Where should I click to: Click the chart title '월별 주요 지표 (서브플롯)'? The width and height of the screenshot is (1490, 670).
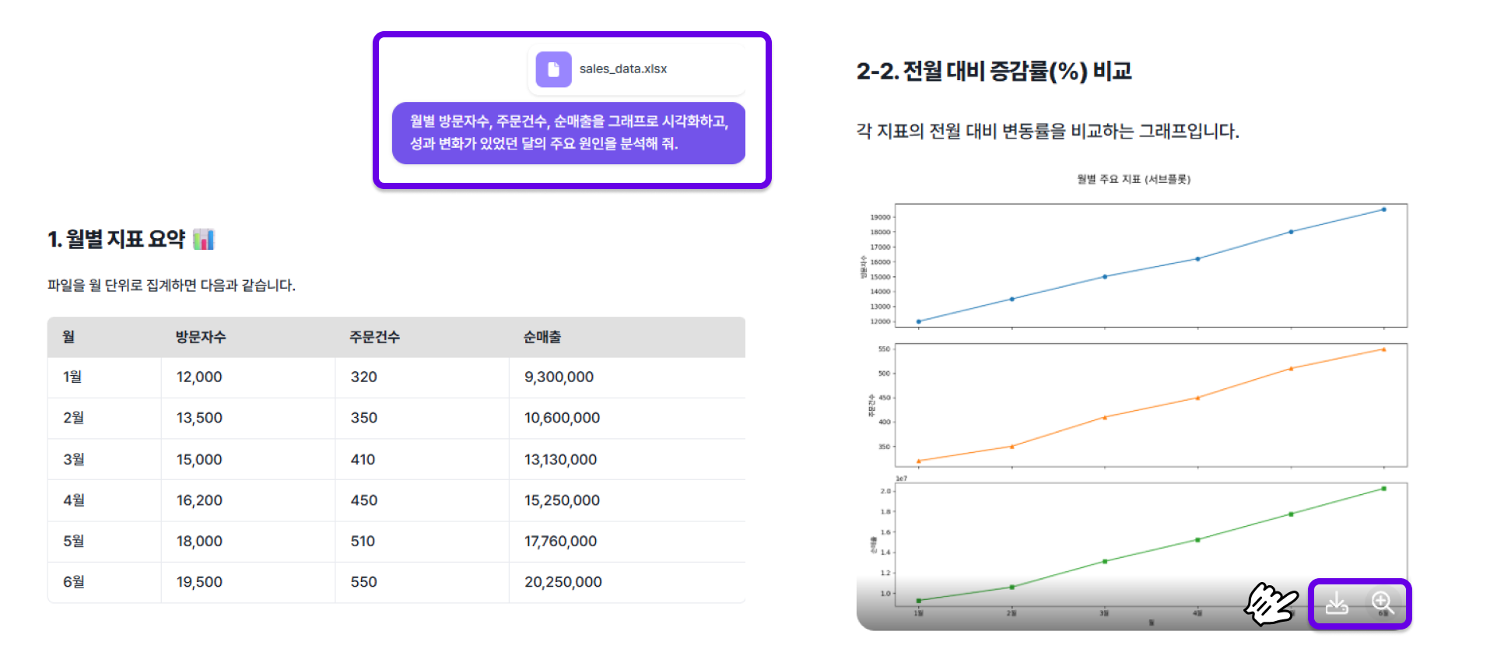(x=1134, y=179)
